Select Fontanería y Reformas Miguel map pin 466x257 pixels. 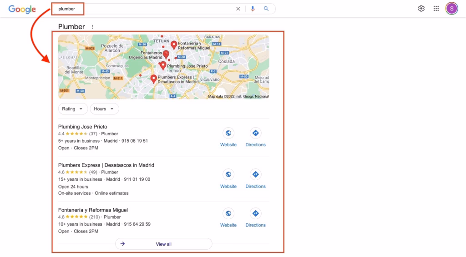174,45
